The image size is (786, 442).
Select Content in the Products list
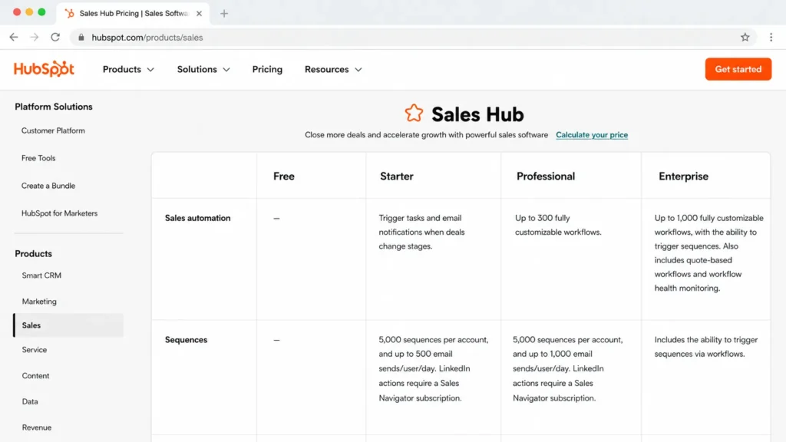coord(35,376)
